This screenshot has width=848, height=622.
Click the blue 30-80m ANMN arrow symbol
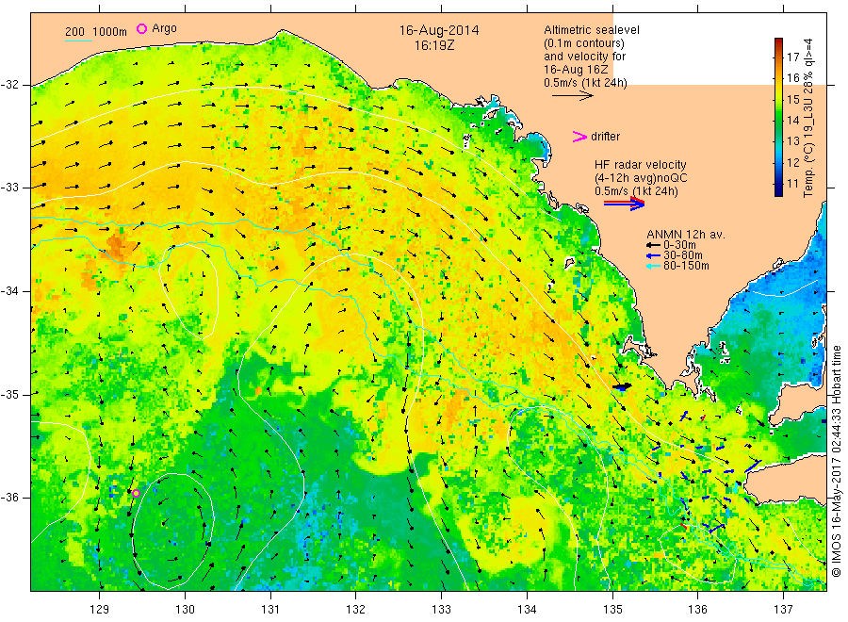pos(653,255)
